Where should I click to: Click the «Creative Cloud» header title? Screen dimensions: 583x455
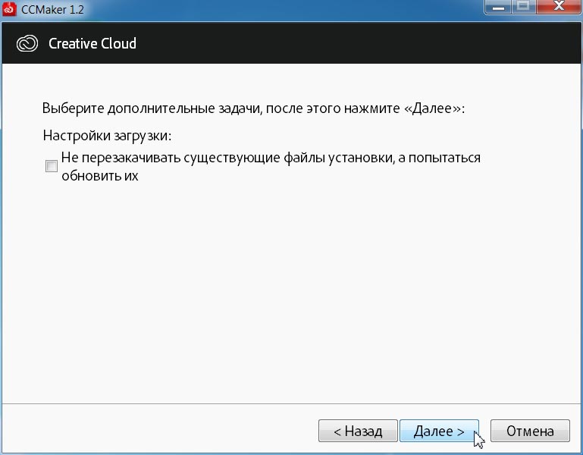pos(92,43)
